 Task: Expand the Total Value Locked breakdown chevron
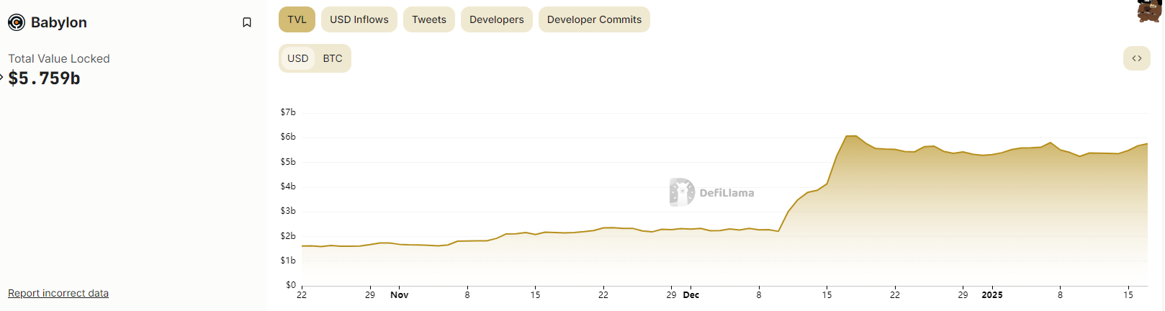(x=2, y=77)
